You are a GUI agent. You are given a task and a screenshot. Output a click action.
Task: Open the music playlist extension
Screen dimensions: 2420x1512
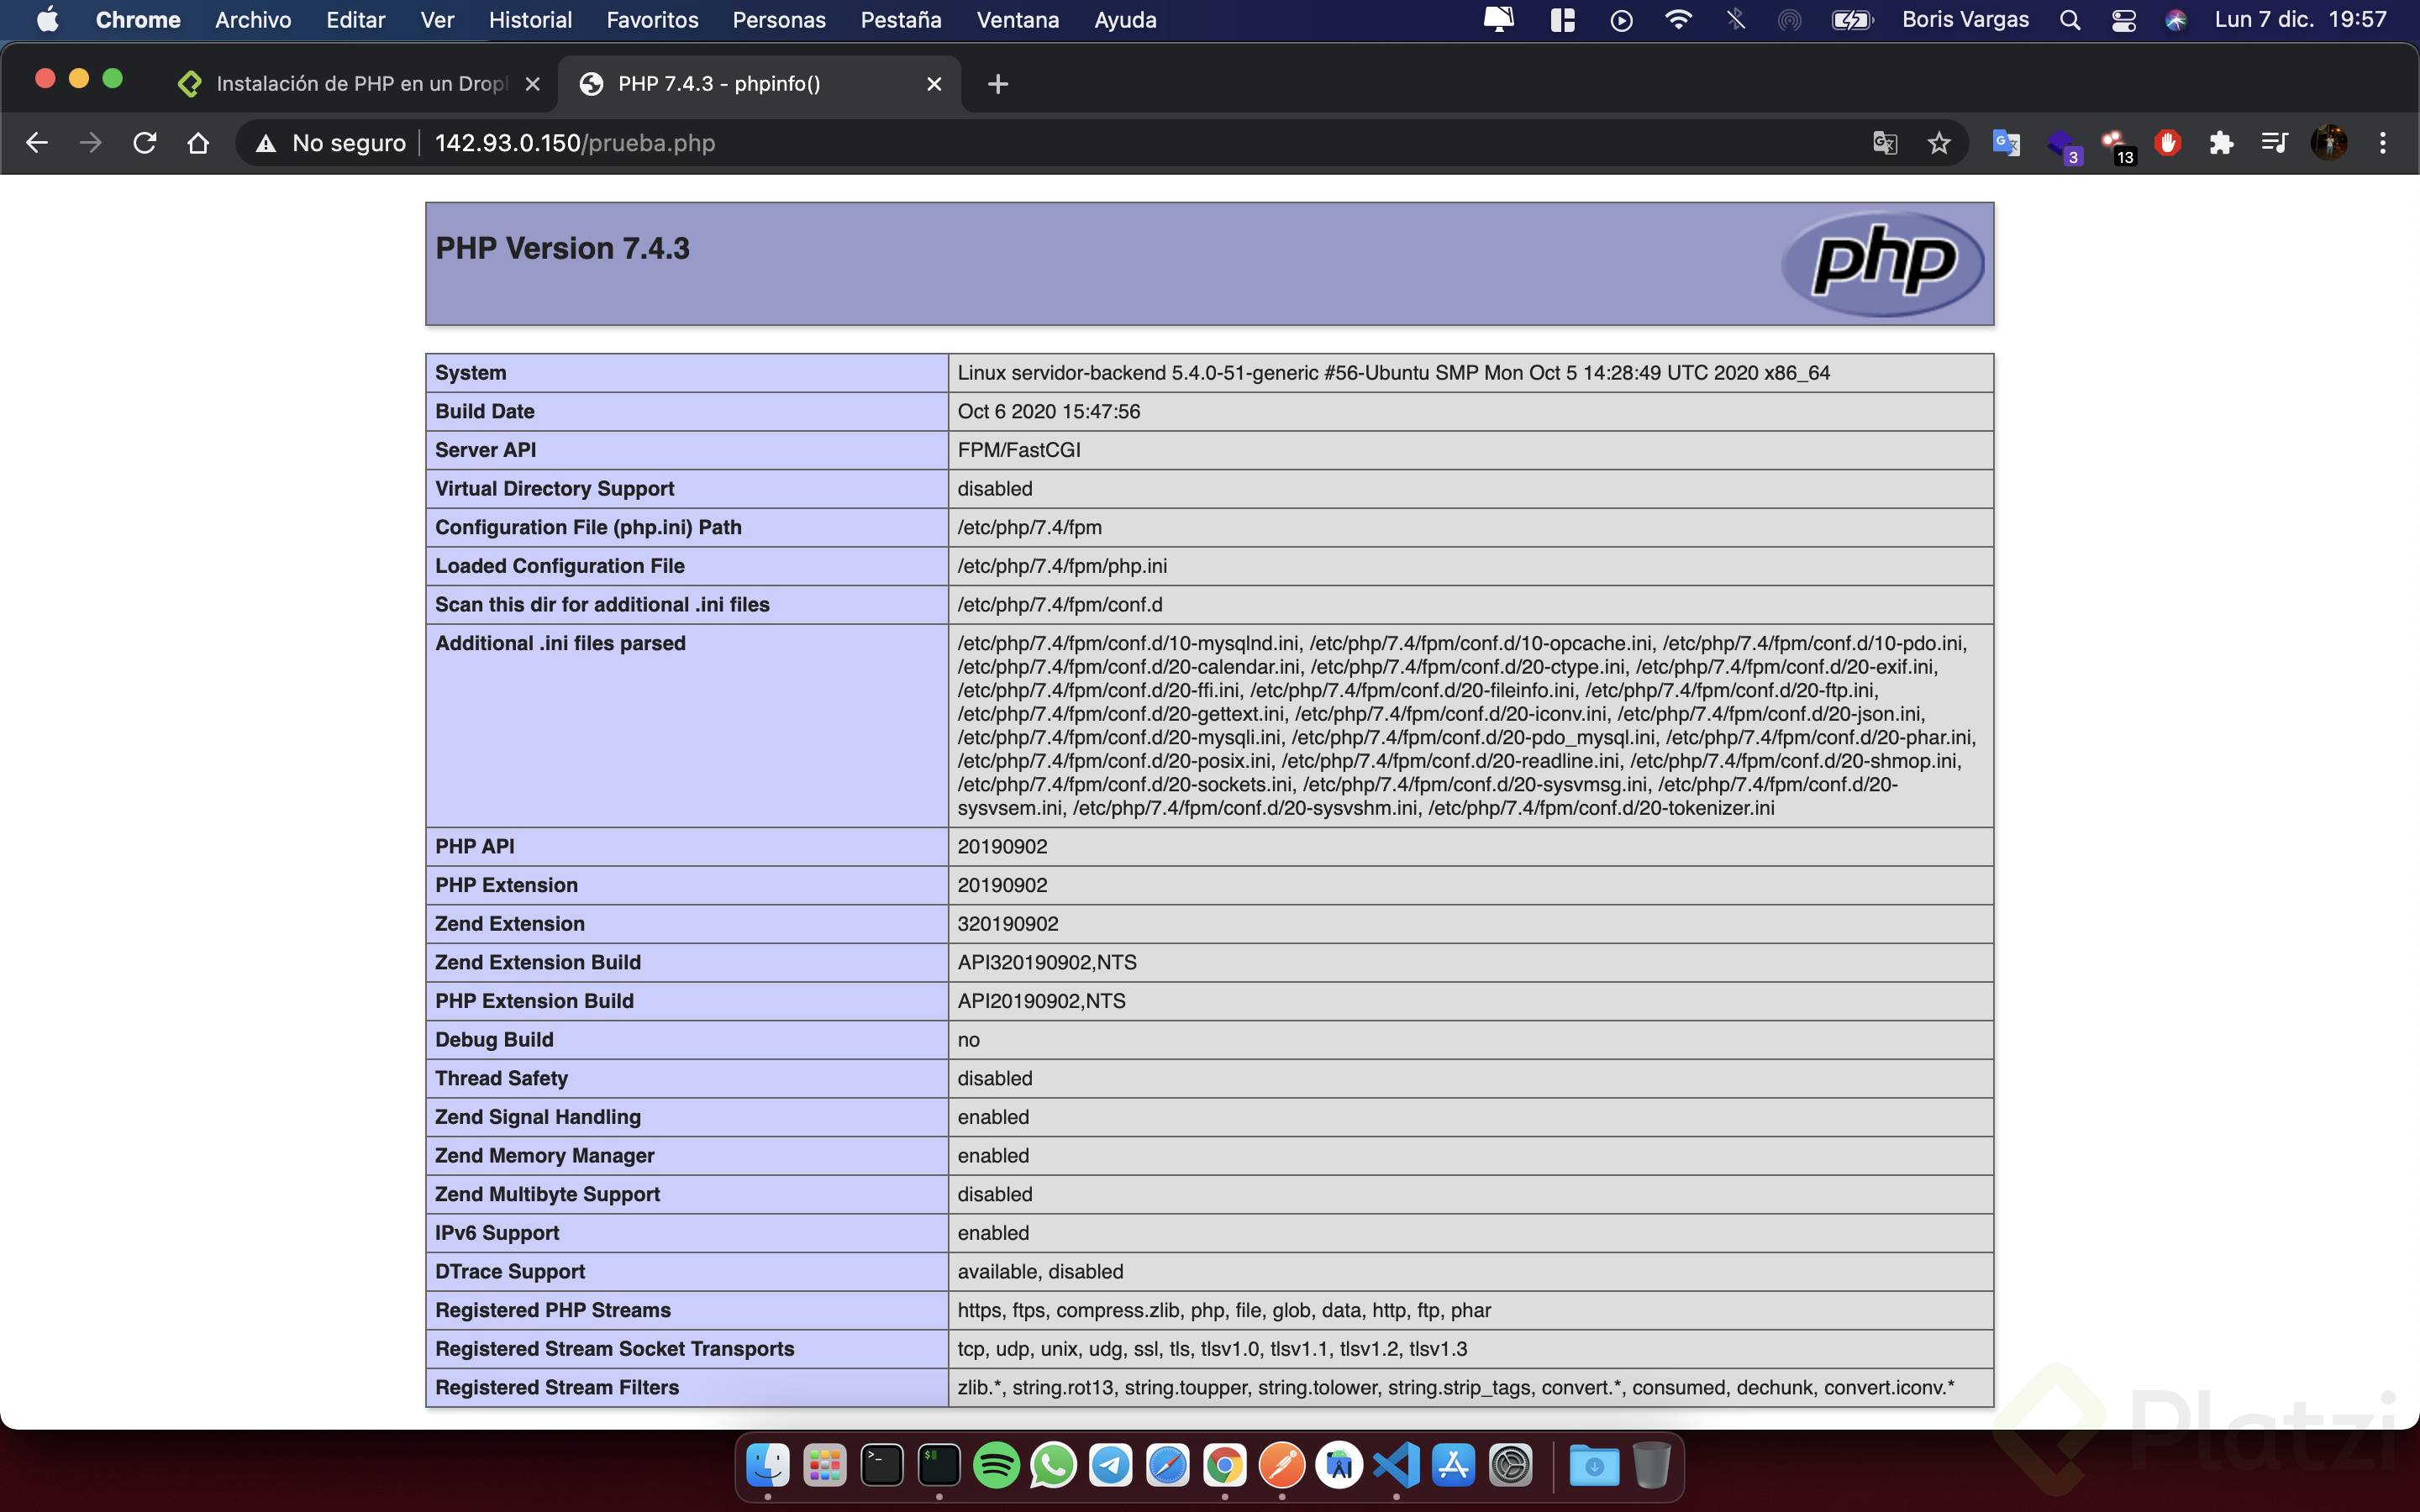(x=2272, y=143)
